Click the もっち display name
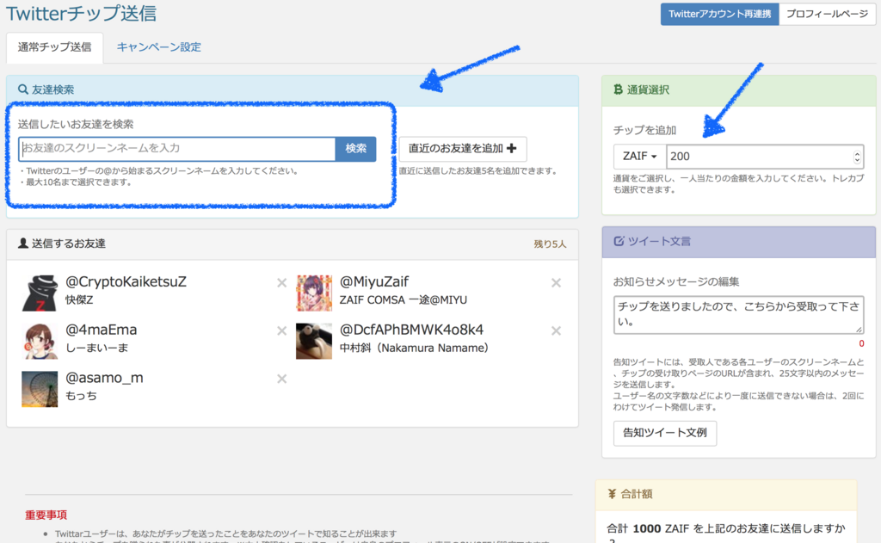881x543 pixels. pyautogui.click(x=81, y=396)
